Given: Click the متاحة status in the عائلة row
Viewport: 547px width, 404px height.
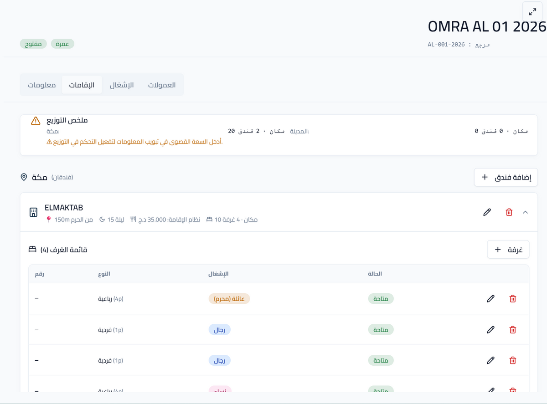Looking at the screenshot, I should tap(381, 299).
